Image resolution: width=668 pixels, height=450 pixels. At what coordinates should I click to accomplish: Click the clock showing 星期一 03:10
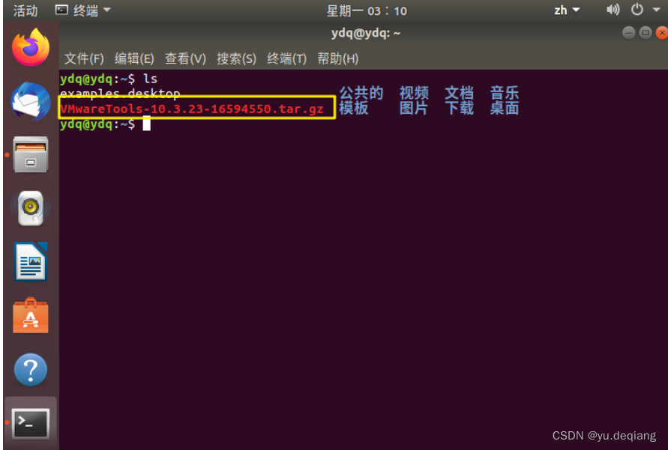click(x=367, y=10)
